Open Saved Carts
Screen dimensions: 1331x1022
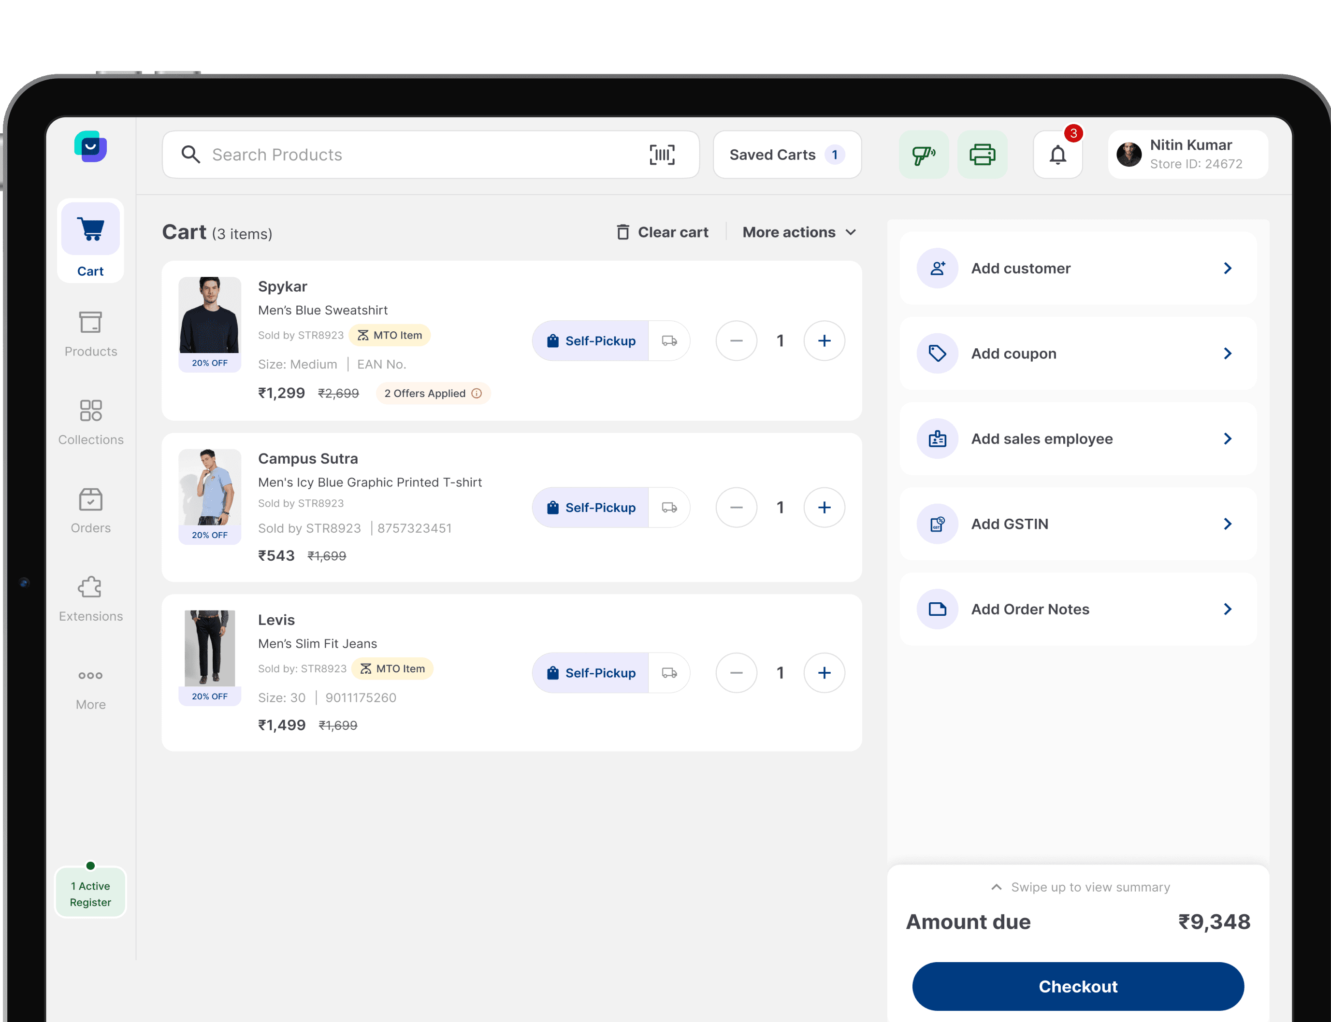786,155
